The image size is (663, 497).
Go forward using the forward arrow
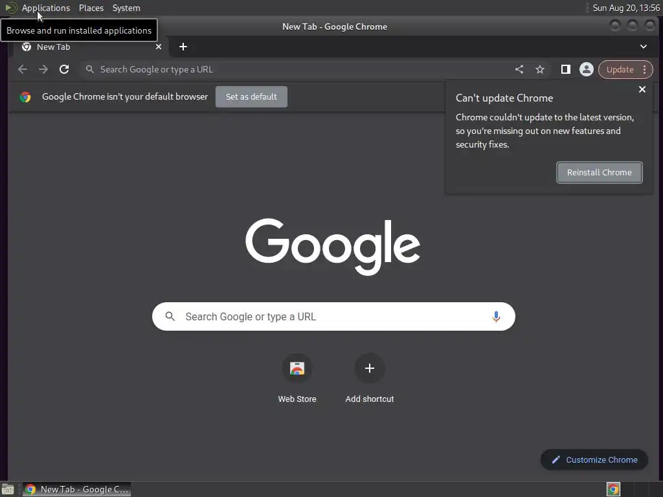[x=43, y=69]
